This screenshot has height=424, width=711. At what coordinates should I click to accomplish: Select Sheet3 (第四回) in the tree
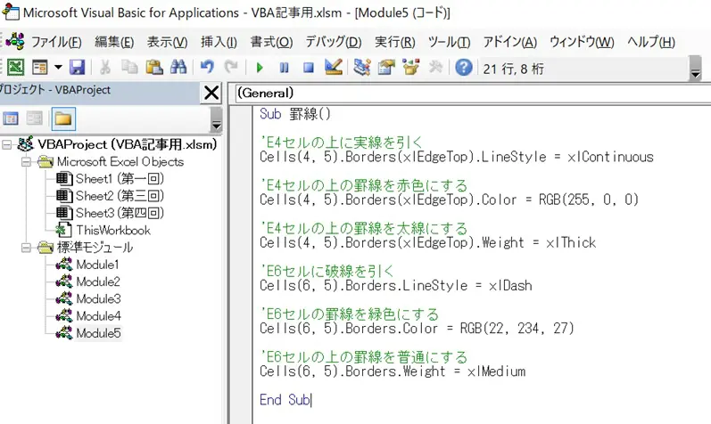point(120,213)
